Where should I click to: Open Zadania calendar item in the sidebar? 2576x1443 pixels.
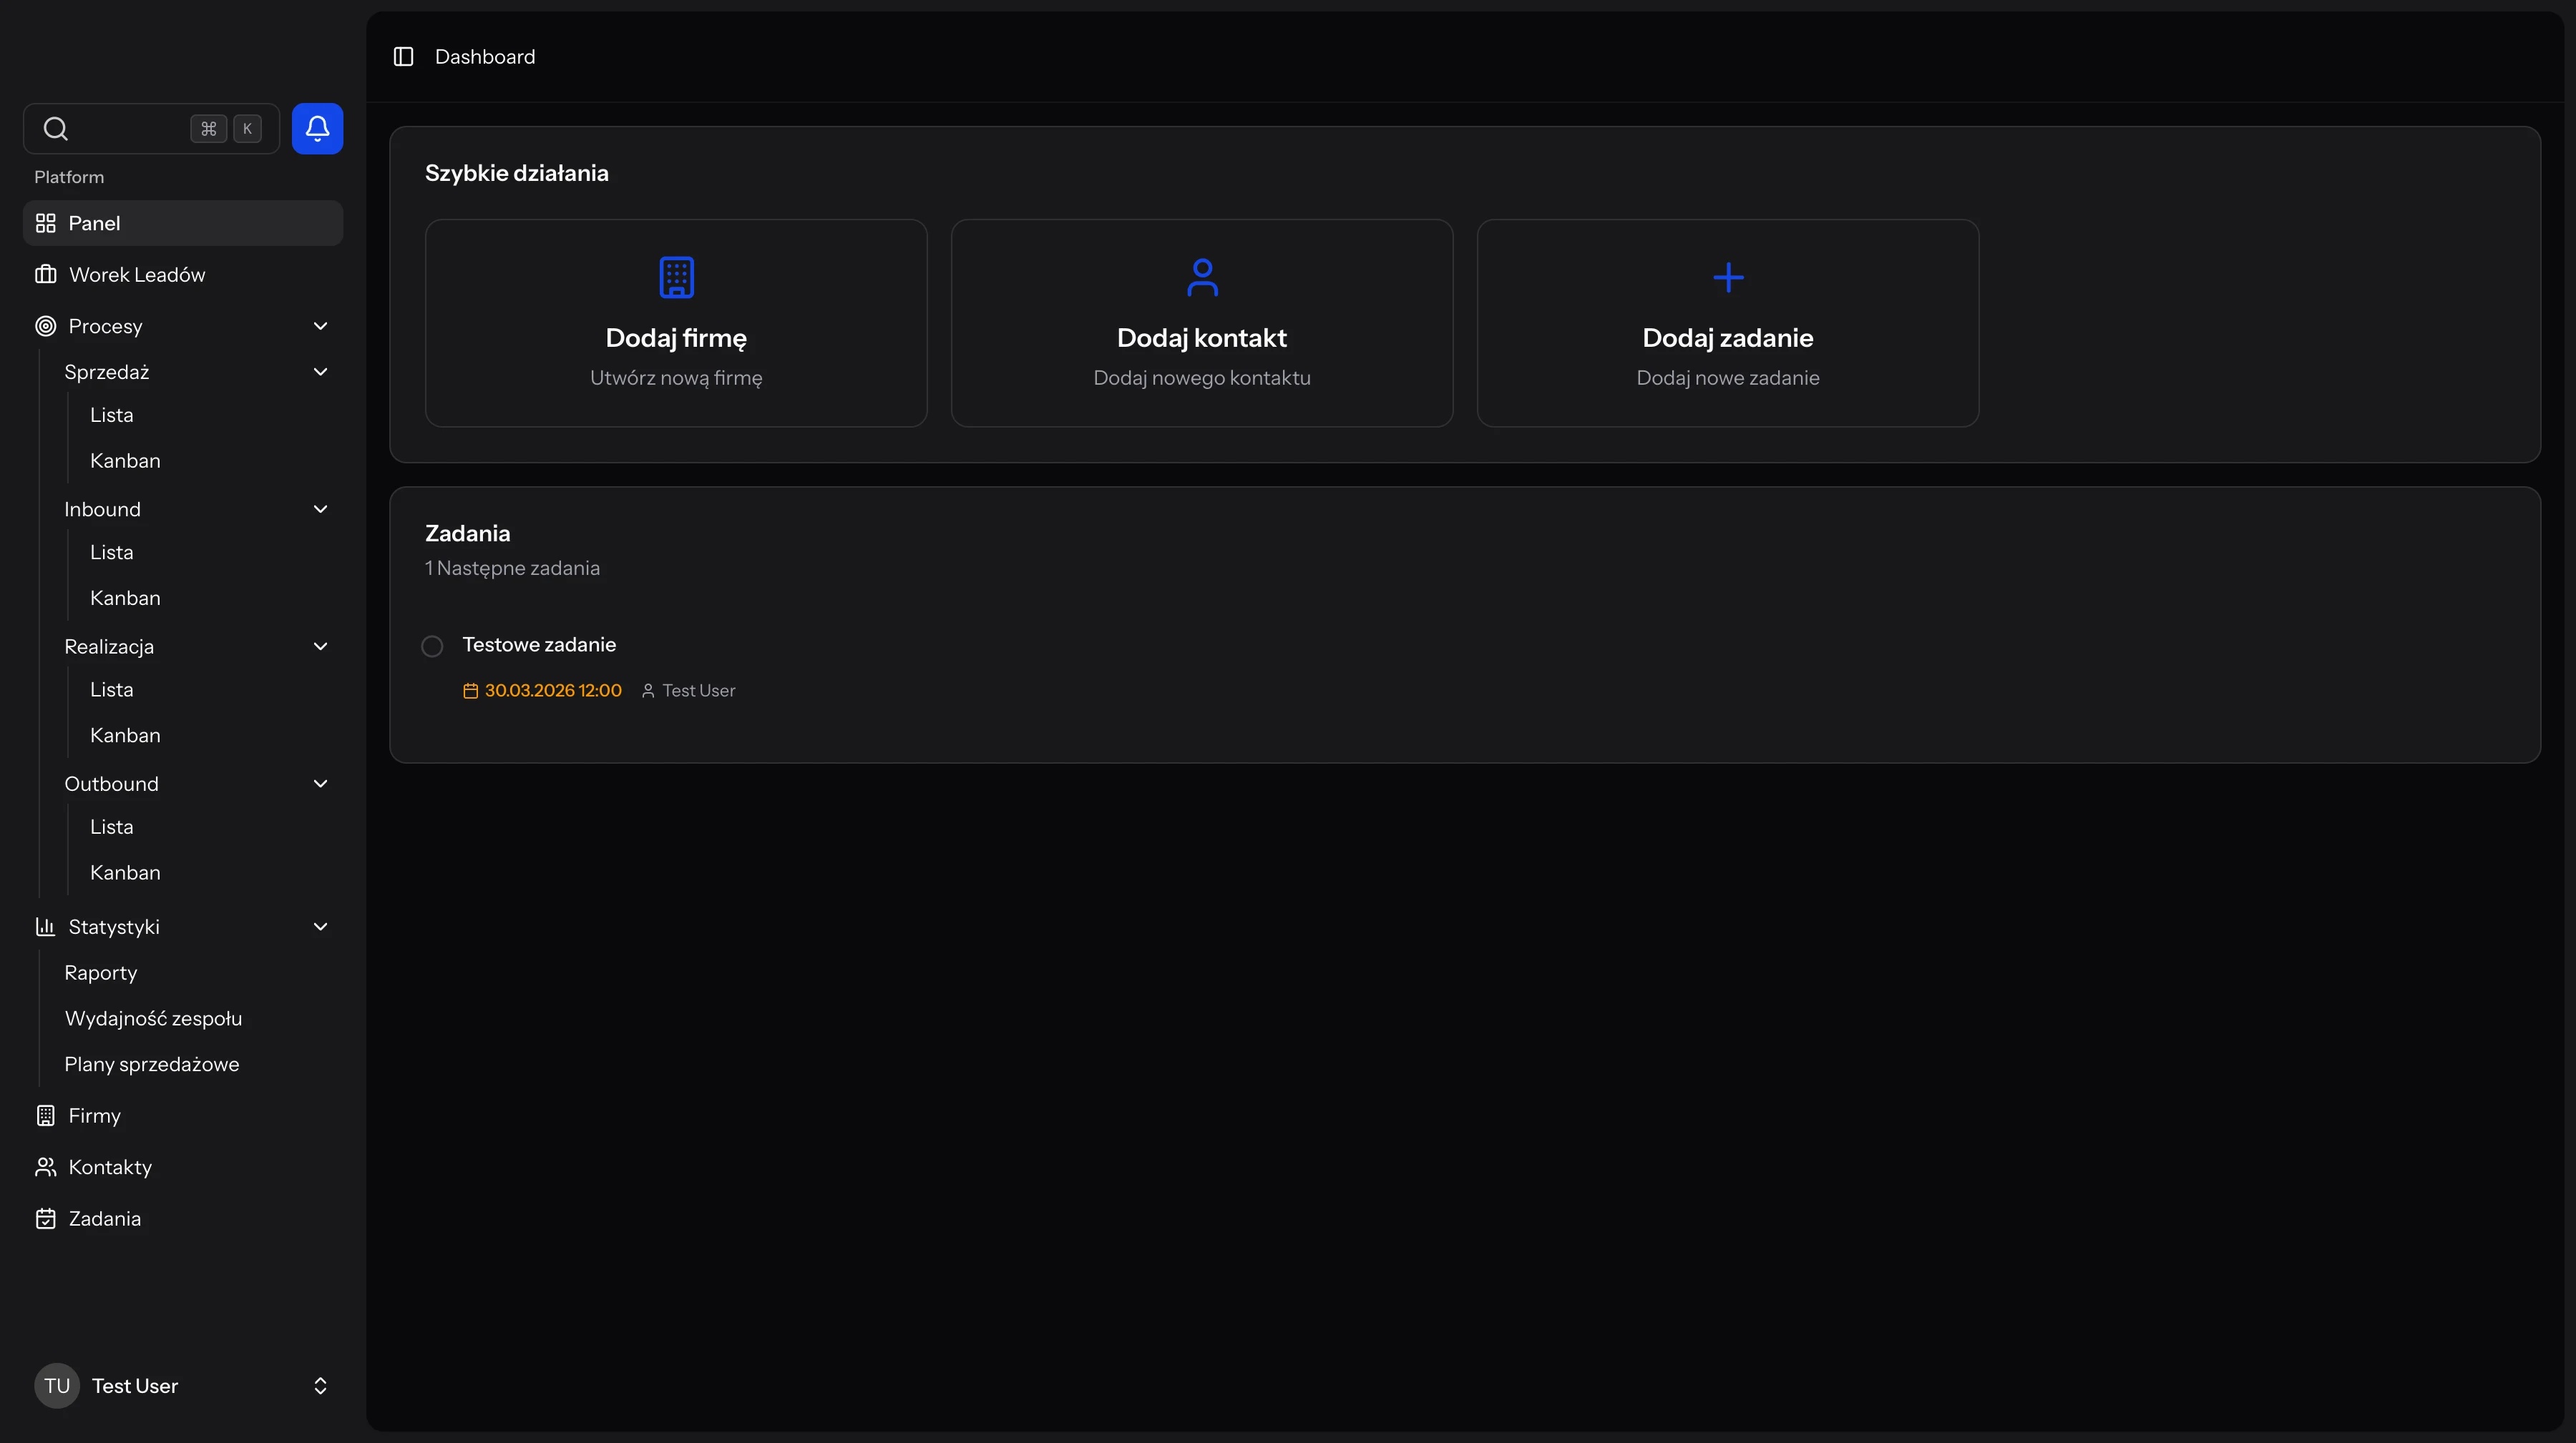(104, 1218)
